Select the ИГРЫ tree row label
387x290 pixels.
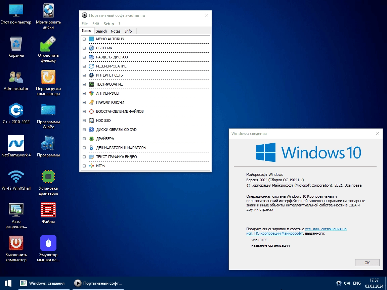click(x=101, y=166)
